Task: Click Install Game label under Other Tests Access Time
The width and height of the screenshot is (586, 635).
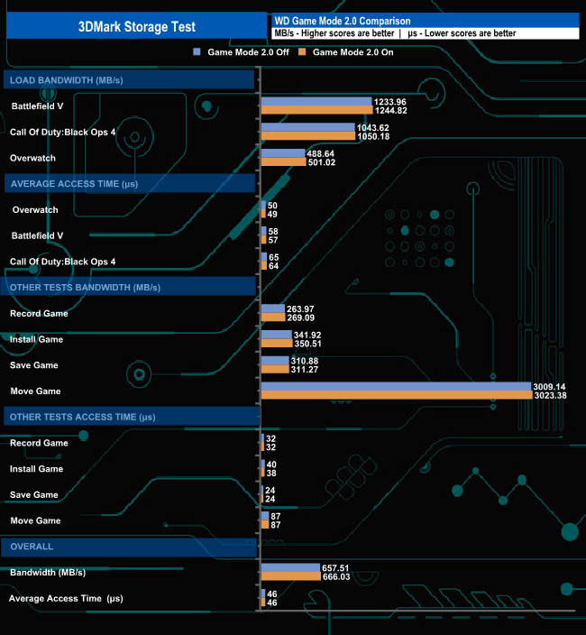Action: (36, 469)
